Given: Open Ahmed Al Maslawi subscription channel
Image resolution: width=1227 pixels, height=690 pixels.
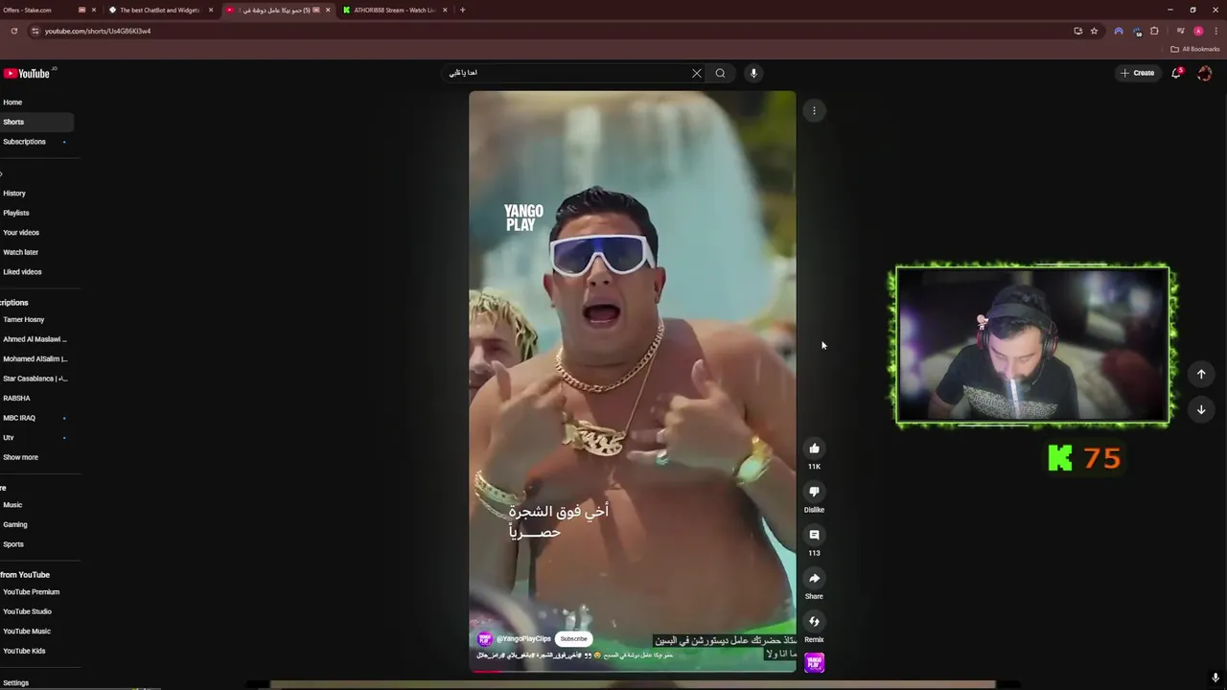Looking at the screenshot, I should pos(36,339).
